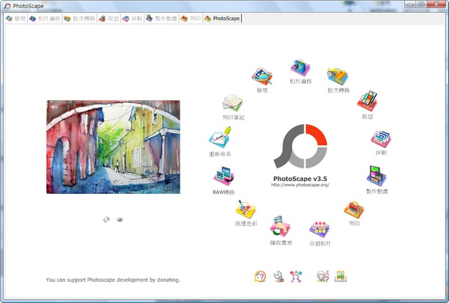Click the PhotoScape title bar icon

(x=7, y=6)
